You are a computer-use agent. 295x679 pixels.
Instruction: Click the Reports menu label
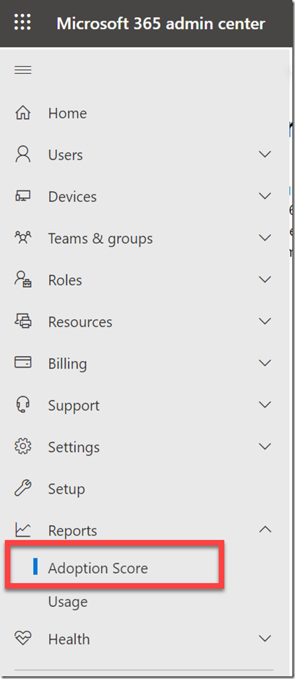tap(72, 531)
